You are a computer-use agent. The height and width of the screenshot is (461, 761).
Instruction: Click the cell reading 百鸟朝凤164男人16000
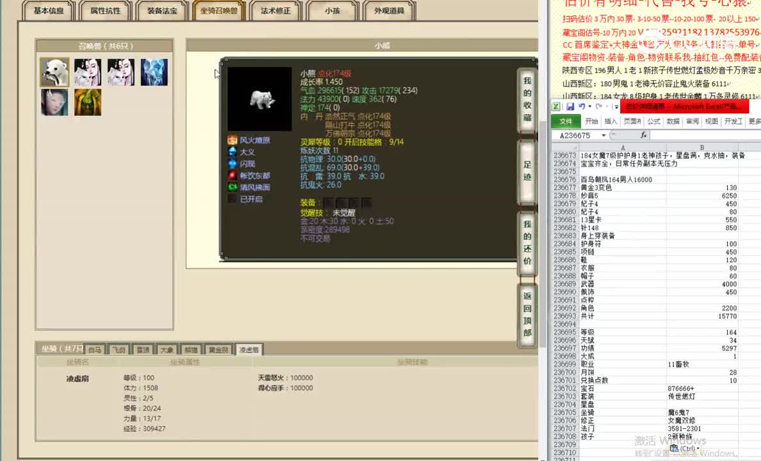[623, 179]
